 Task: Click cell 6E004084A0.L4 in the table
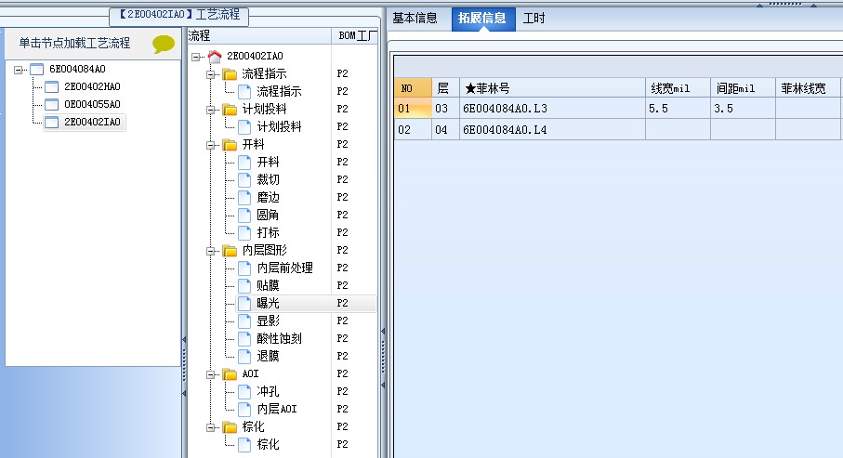553,130
